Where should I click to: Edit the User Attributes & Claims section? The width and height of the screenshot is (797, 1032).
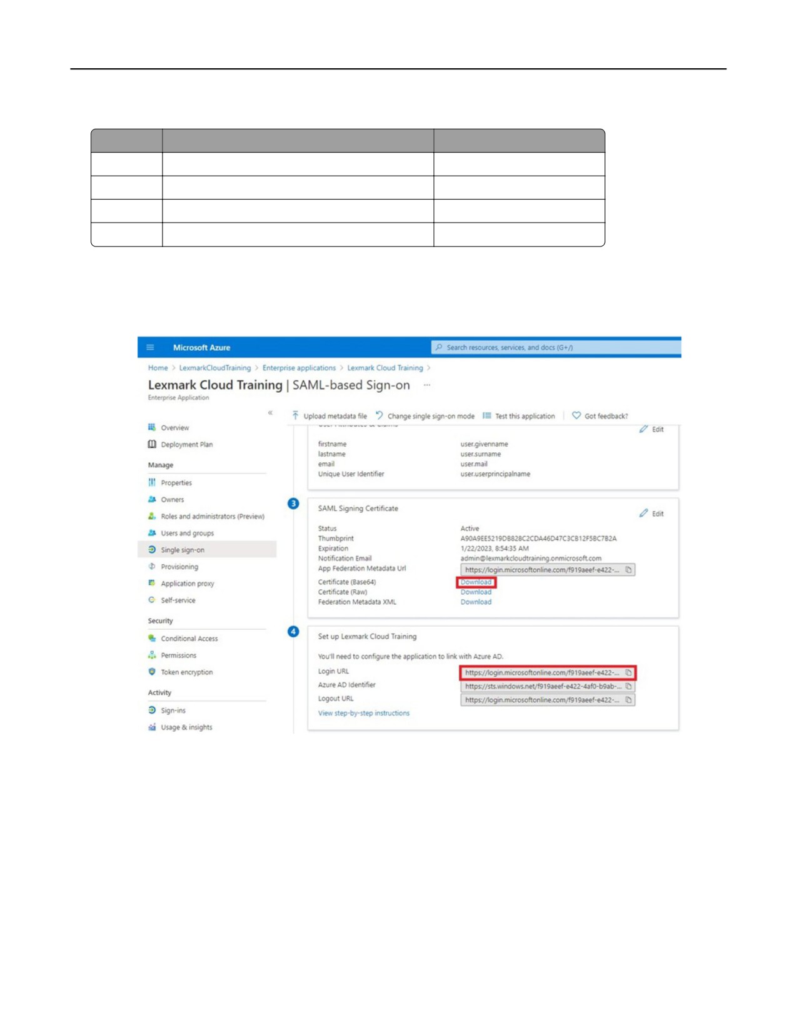pos(652,429)
